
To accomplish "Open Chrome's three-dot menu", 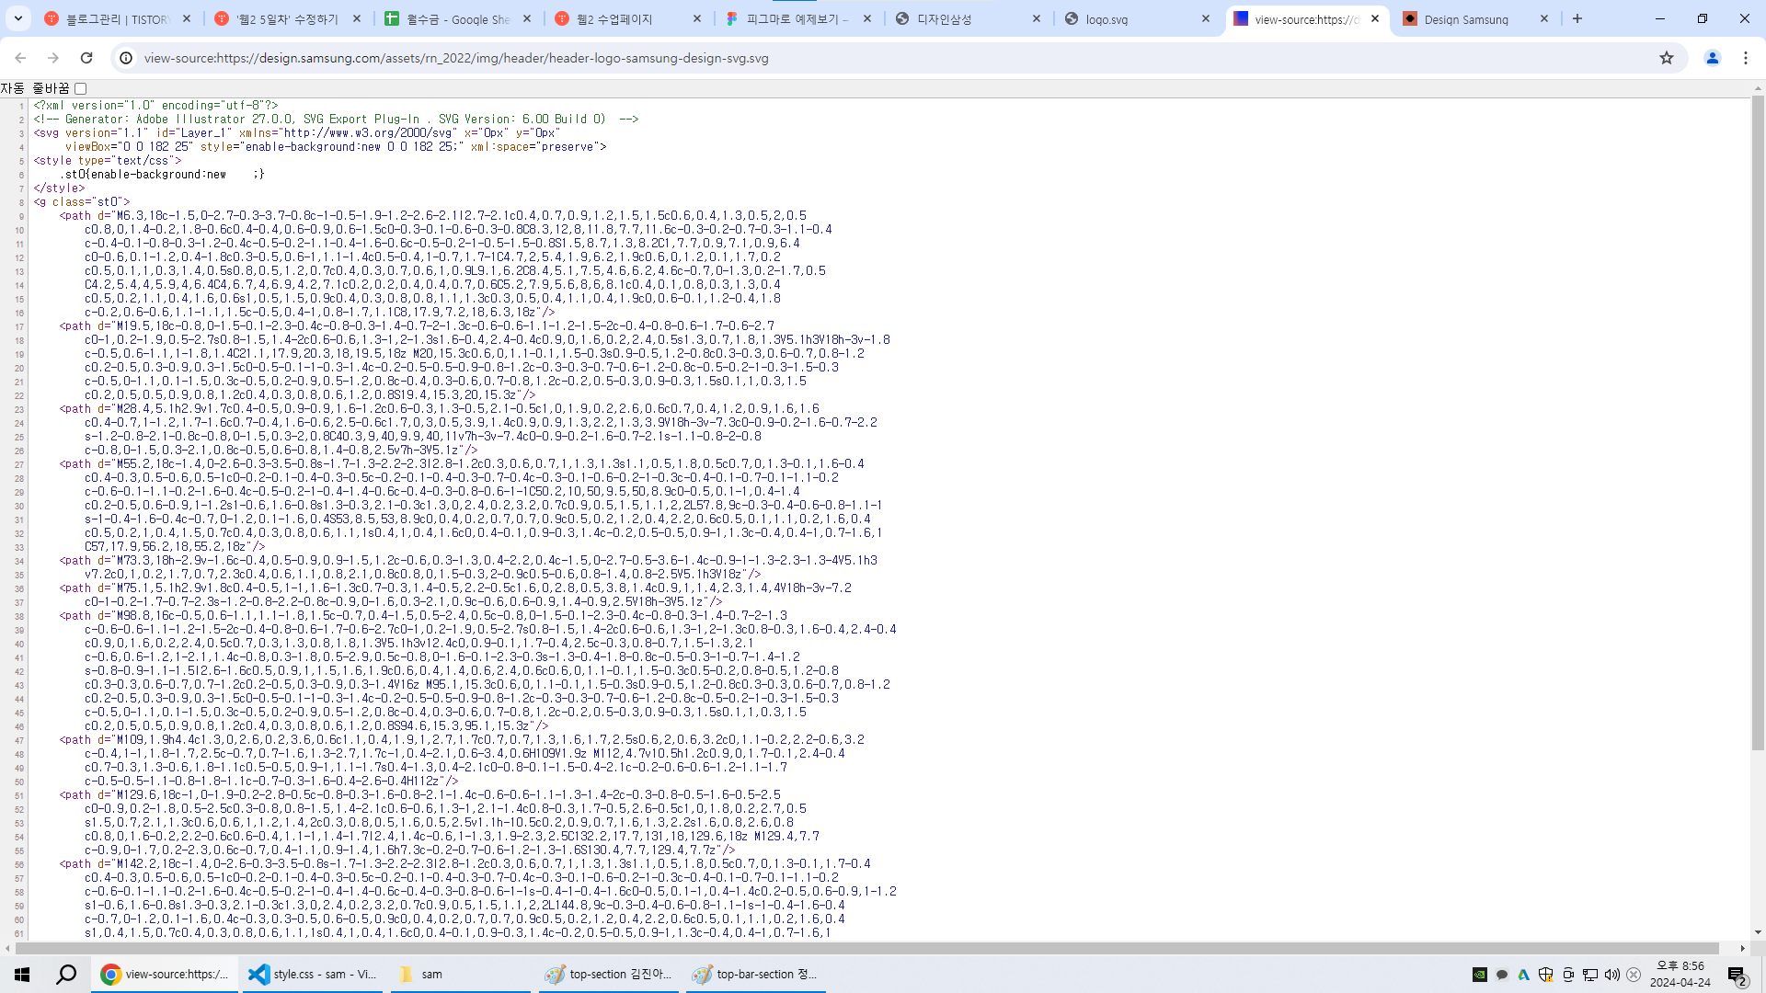I will [1745, 58].
